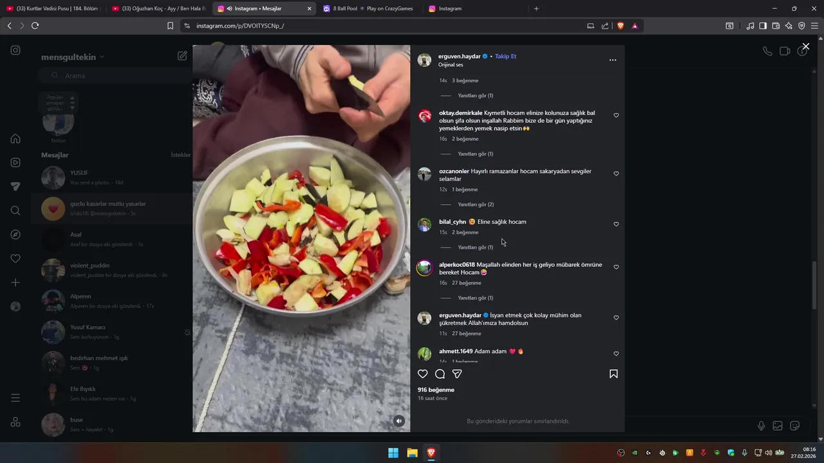Expand replies under alperkoc0618's comment

475,298
